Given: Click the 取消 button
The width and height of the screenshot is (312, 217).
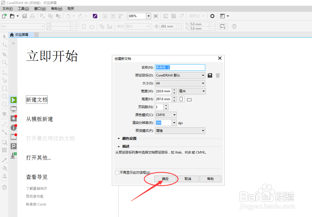Looking at the screenshot, I should [x=188, y=179].
